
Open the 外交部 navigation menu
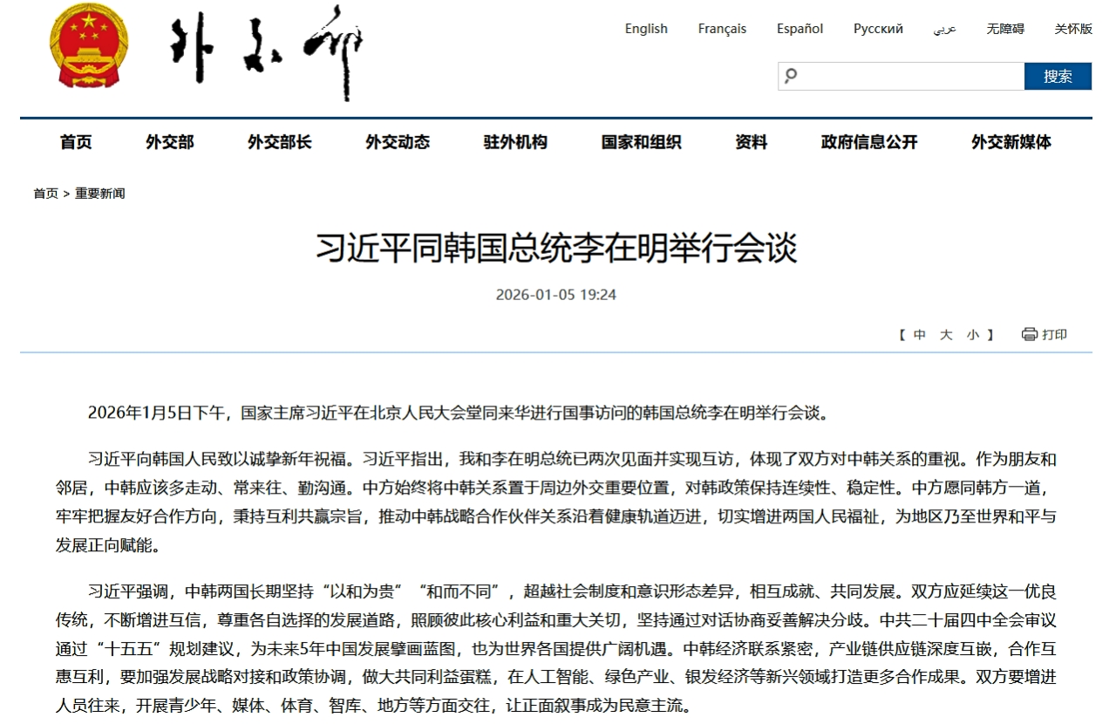tap(169, 142)
